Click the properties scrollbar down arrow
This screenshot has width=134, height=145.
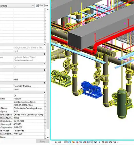pos(48,137)
